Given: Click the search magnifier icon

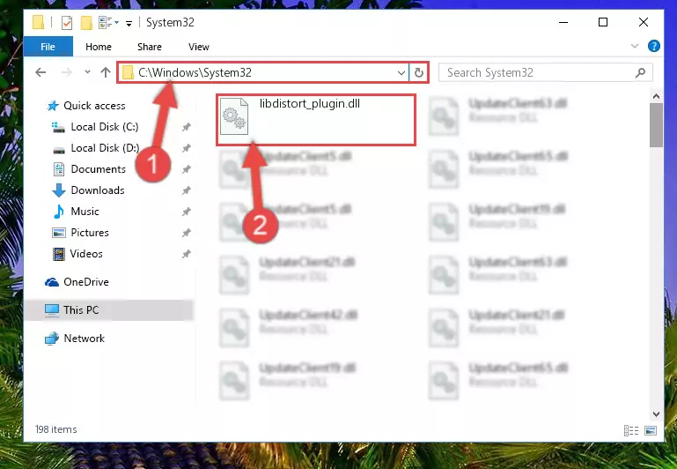Looking at the screenshot, I should pos(640,72).
